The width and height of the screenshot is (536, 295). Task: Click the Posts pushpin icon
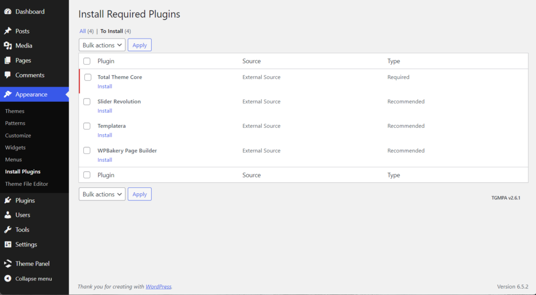click(x=8, y=31)
